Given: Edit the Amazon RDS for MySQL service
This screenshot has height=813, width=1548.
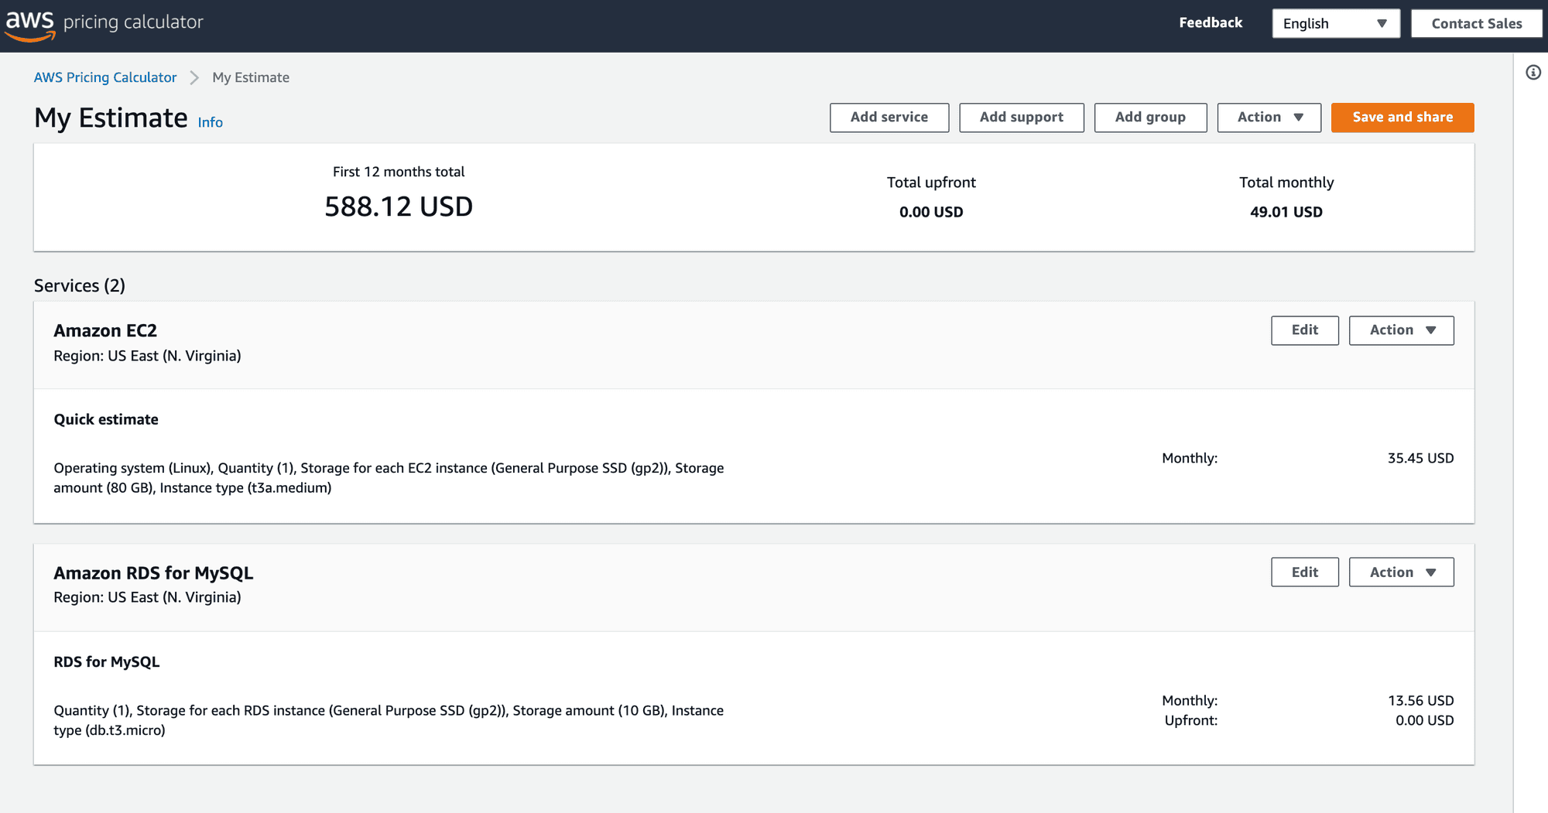Looking at the screenshot, I should point(1305,572).
